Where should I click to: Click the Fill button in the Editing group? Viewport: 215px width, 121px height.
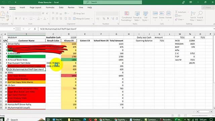[178, 16]
